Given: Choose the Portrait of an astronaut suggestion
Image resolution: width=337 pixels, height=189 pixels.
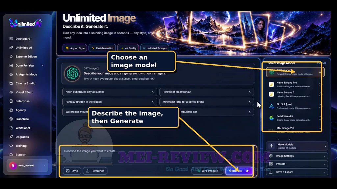Looking at the screenshot, I should tap(207, 92).
